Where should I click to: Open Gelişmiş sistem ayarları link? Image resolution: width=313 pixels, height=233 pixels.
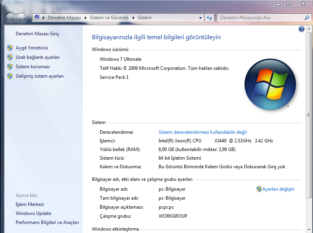click(40, 76)
